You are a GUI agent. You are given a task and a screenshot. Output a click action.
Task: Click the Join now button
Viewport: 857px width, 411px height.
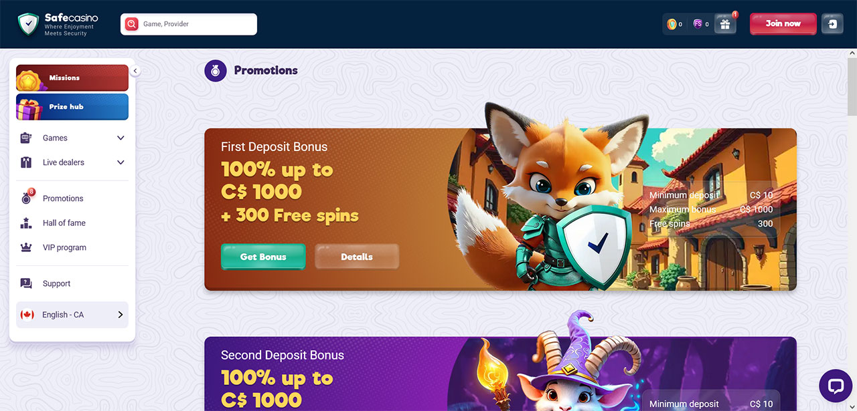click(783, 24)
